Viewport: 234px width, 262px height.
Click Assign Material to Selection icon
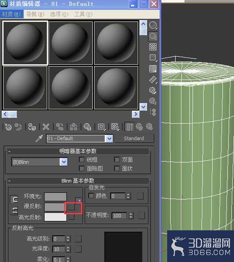(32, 127)
